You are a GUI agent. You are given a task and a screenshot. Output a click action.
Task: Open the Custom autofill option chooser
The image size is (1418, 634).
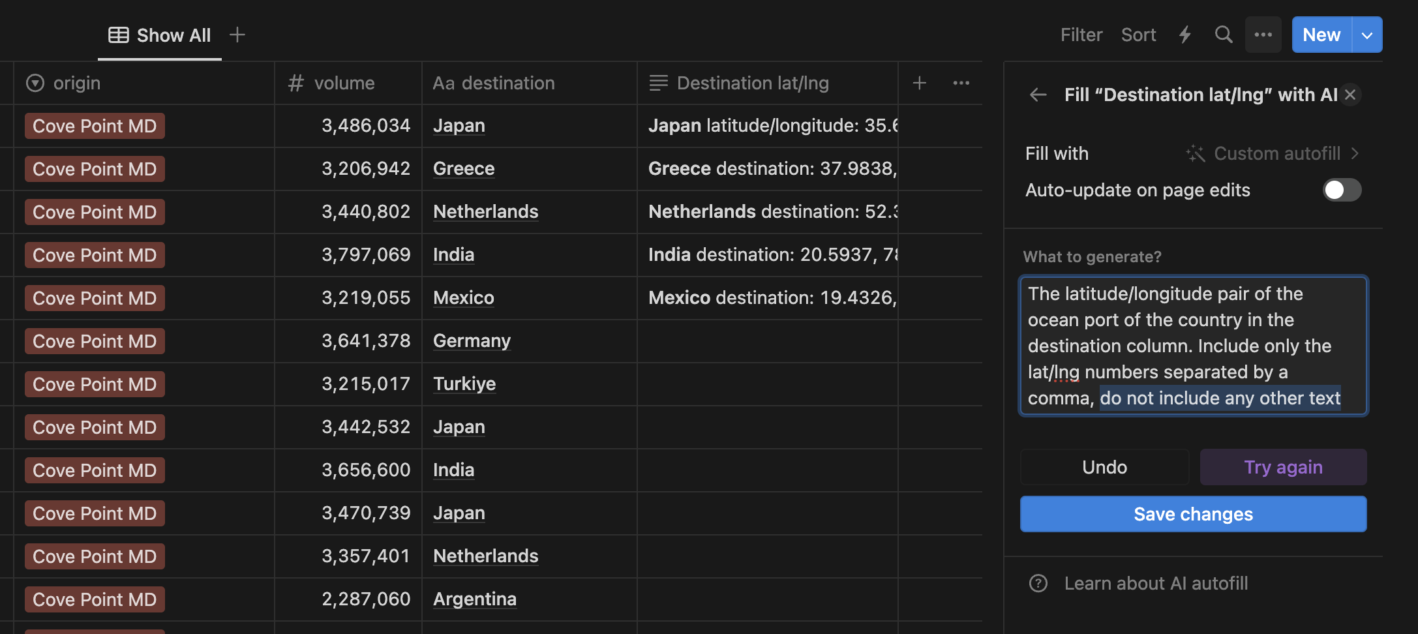[1272, 153]
